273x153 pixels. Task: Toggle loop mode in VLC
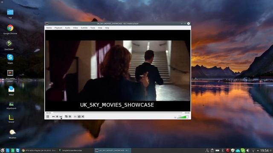(79, 116)
